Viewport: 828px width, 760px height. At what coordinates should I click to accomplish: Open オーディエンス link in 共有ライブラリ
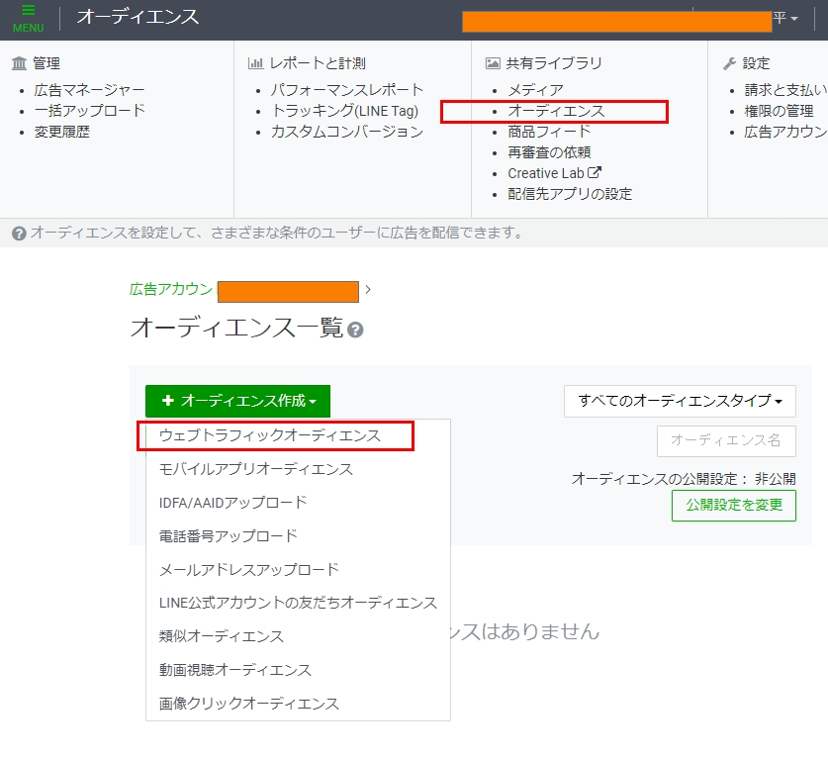[x=555, y=111]
